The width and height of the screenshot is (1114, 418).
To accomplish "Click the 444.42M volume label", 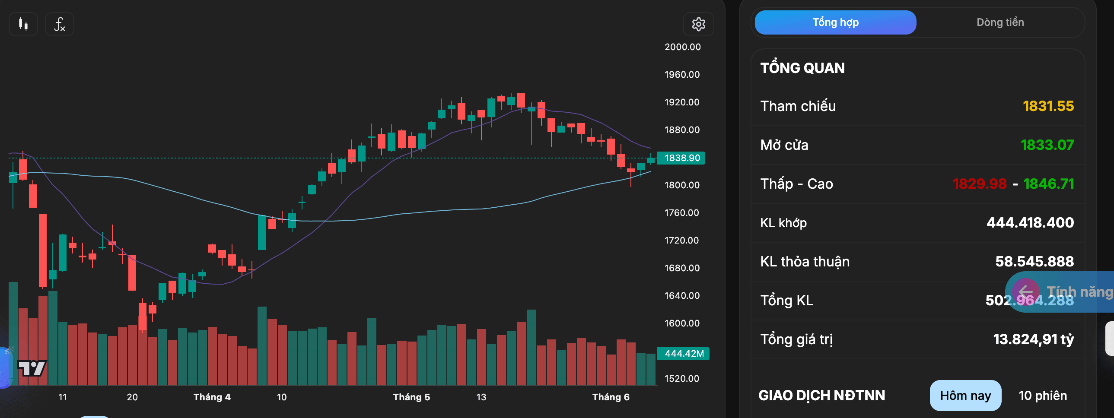I will point(683,354).
